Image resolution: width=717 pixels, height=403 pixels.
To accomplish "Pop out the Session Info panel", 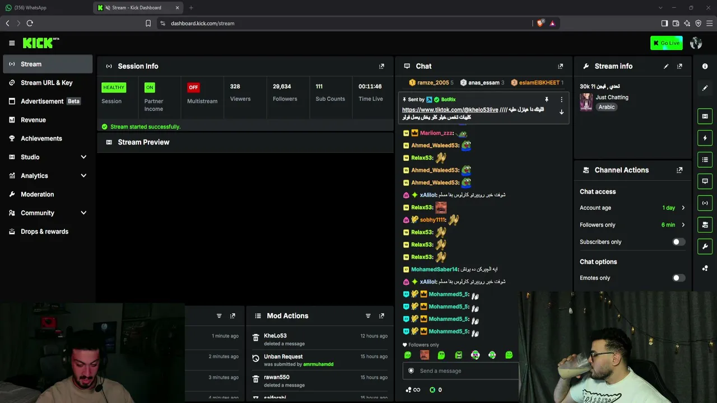I will point(381,66).
